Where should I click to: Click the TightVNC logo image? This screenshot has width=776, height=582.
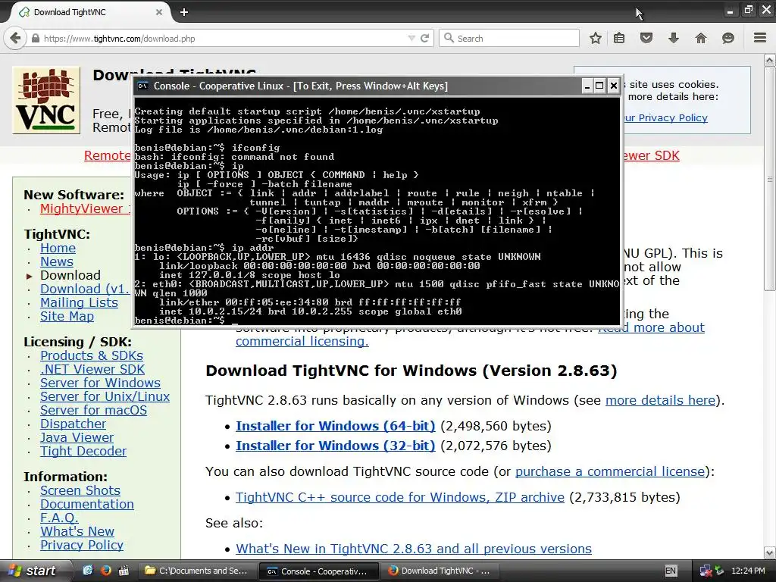click(x=46, y=100)
